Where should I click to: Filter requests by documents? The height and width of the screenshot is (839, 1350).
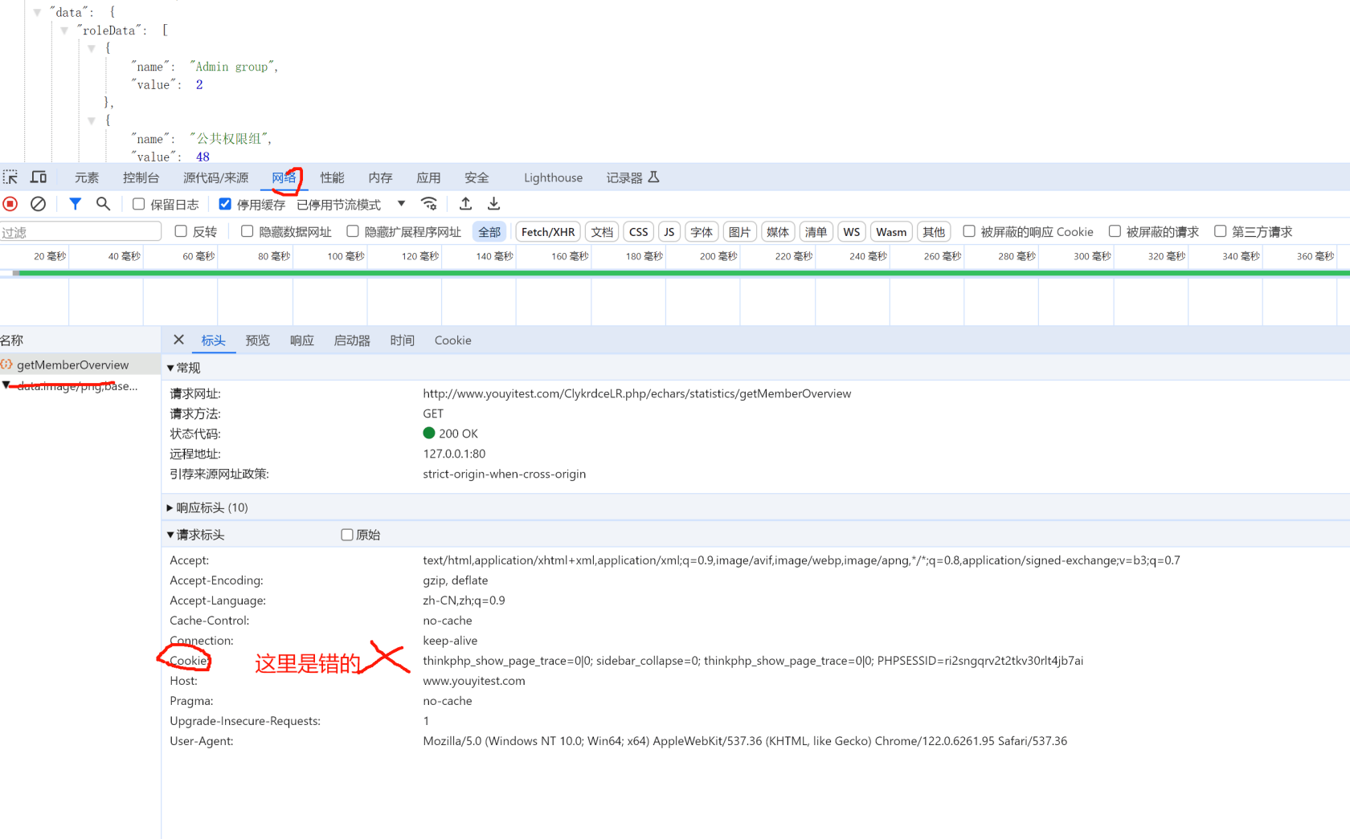pos(602,232)
